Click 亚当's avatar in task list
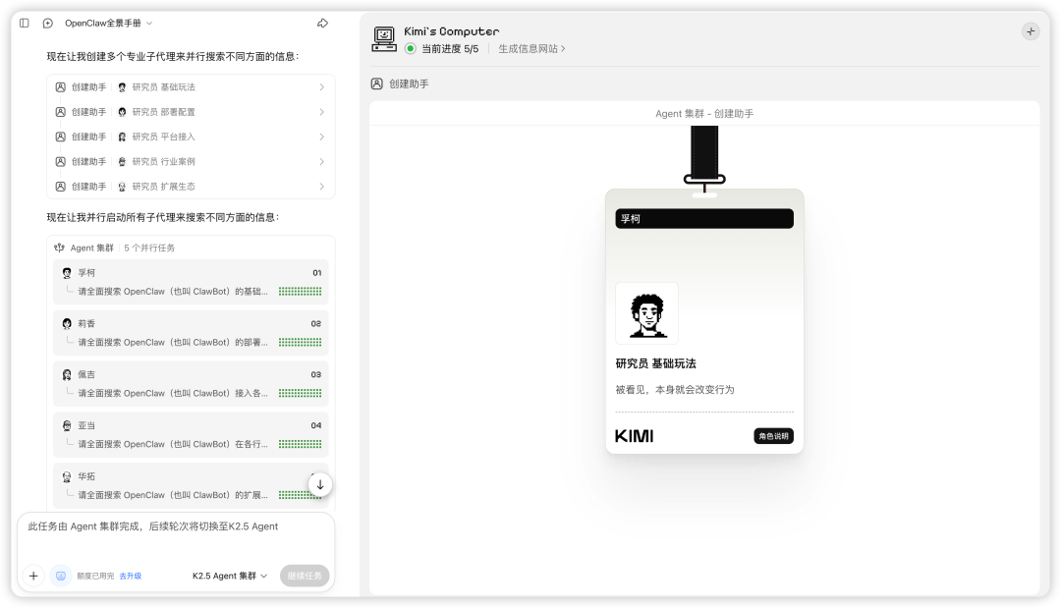The image size is (1061, 608). pyautogui.click(x=67, y=426)
